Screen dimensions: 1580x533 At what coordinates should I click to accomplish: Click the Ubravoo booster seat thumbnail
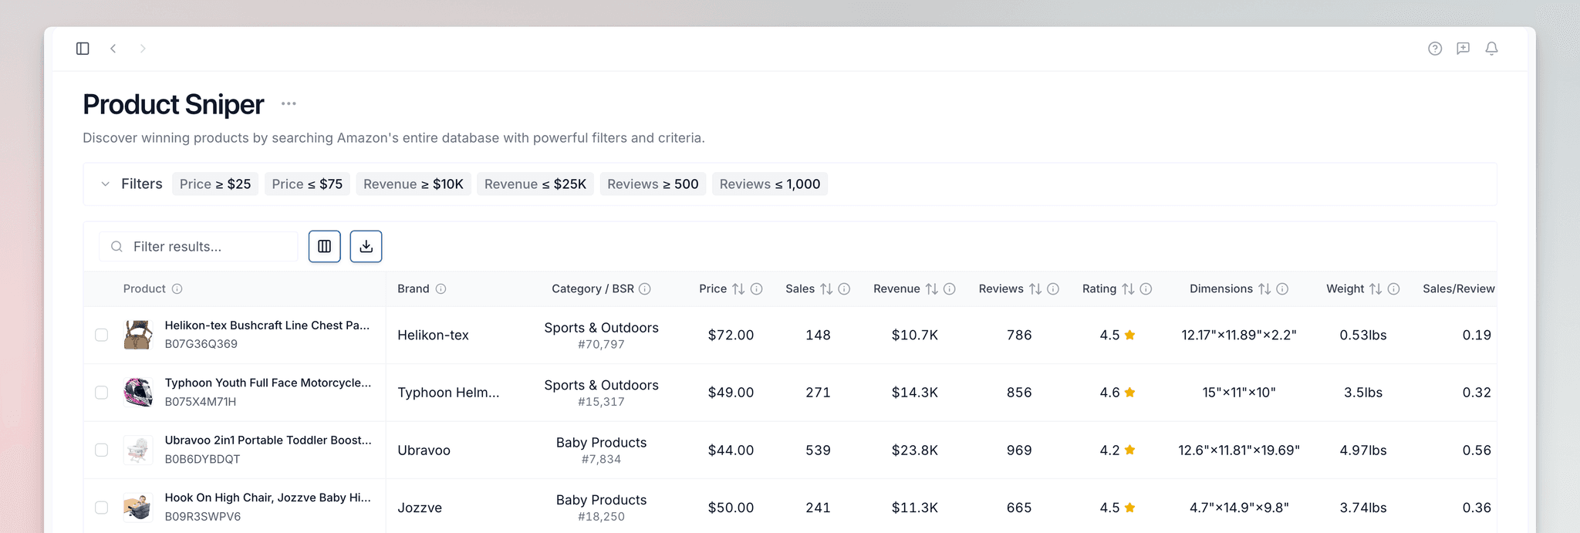coord(138,450)
